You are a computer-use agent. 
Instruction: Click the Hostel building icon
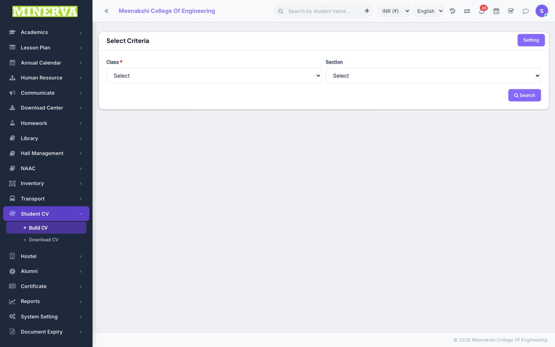[x=12, y=256]
